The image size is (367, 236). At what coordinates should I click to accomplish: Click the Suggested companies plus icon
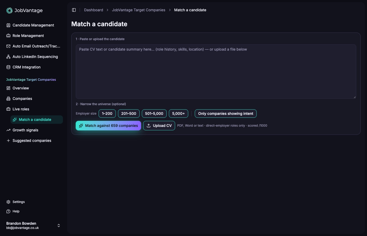pyautogui.click(x=8, y=141)
